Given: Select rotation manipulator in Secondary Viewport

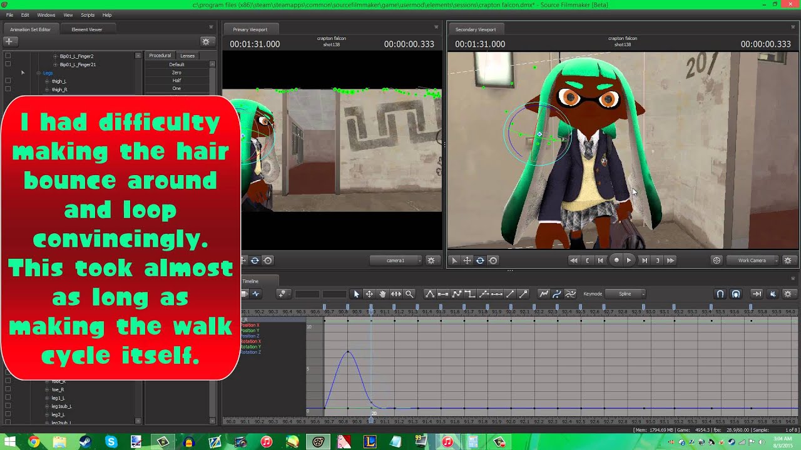Looking at the screenshot, I should (x=480, y=261).
